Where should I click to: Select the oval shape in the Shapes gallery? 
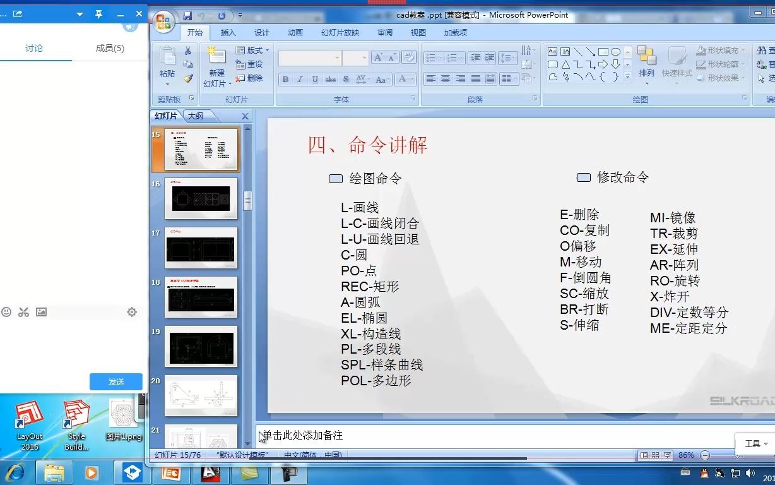pyautogui.click(x=617, y=51)
